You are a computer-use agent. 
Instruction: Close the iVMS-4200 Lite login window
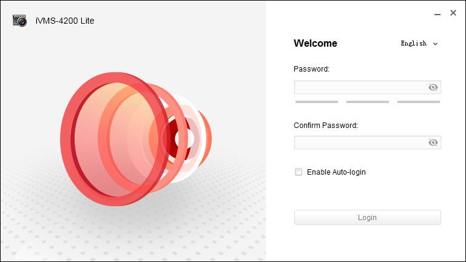coord(453,13)
